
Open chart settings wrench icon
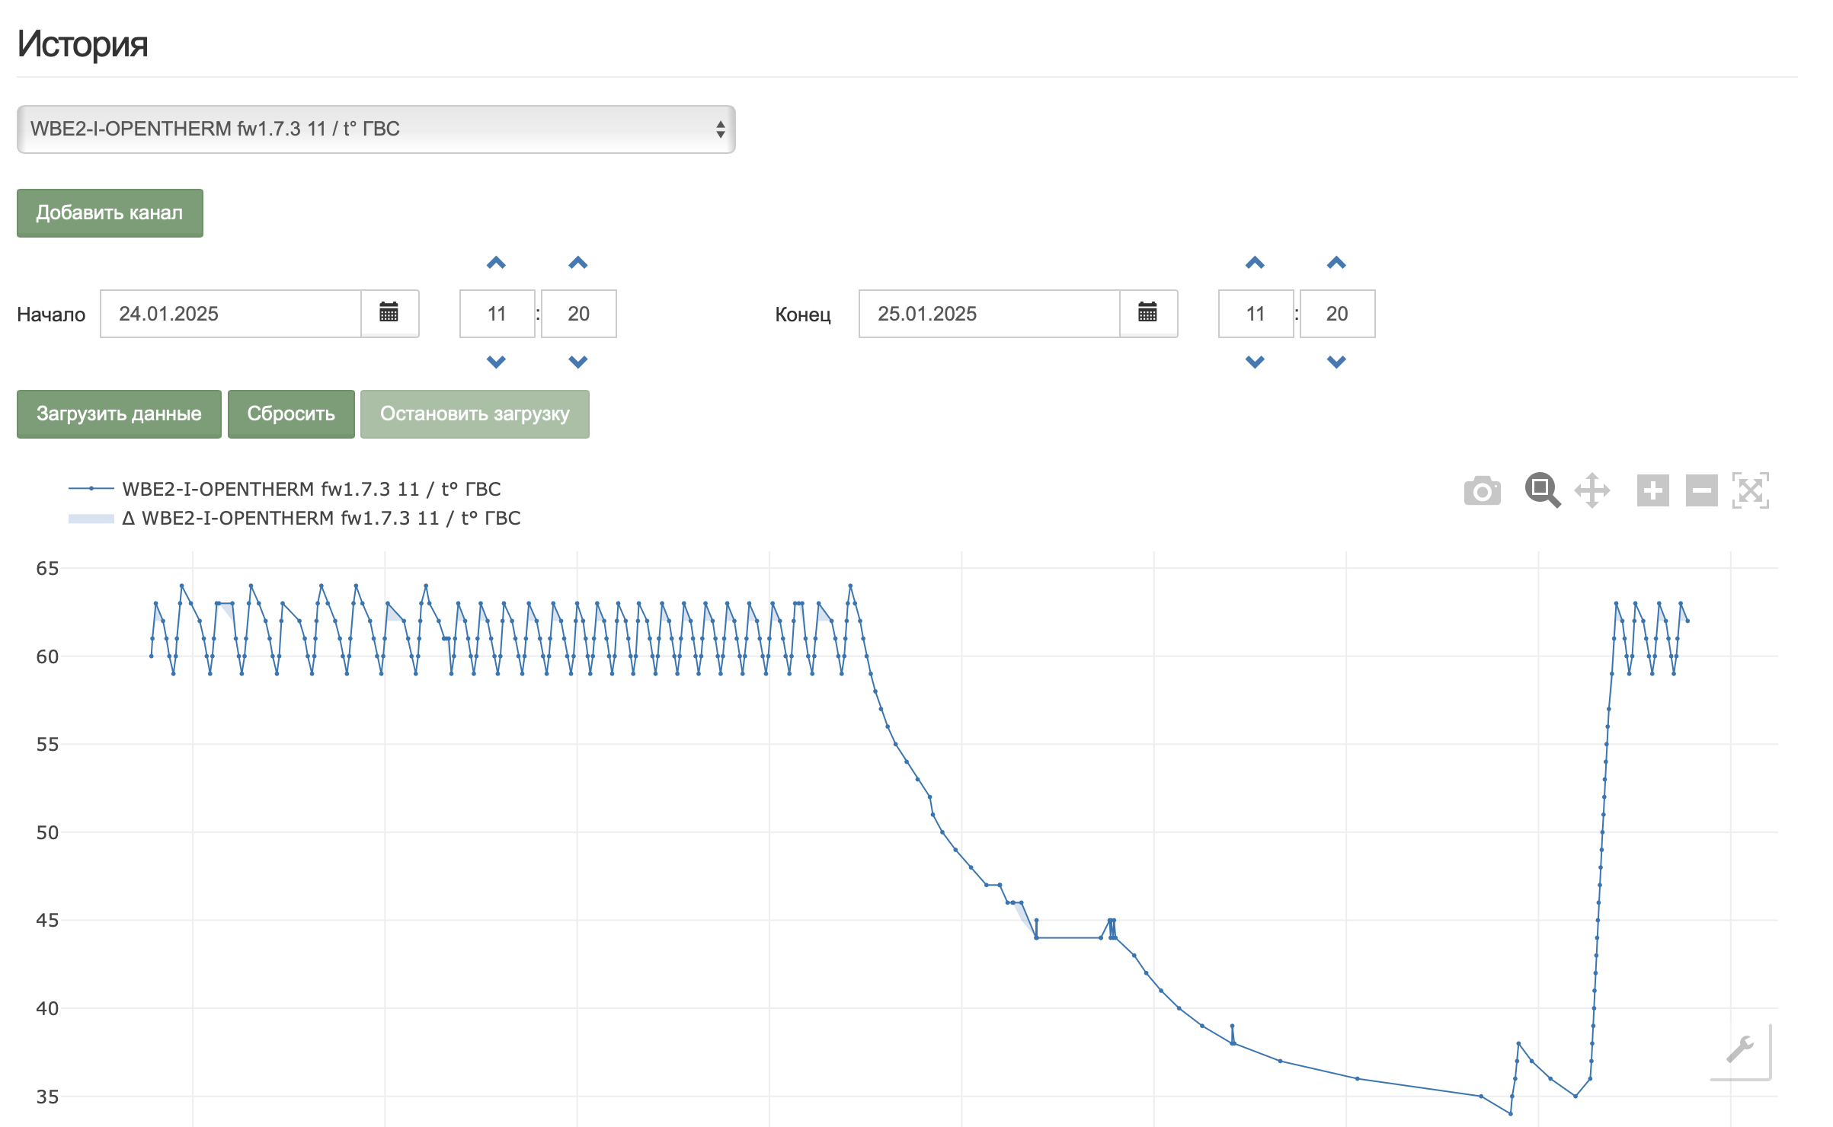[1740, 1049]
